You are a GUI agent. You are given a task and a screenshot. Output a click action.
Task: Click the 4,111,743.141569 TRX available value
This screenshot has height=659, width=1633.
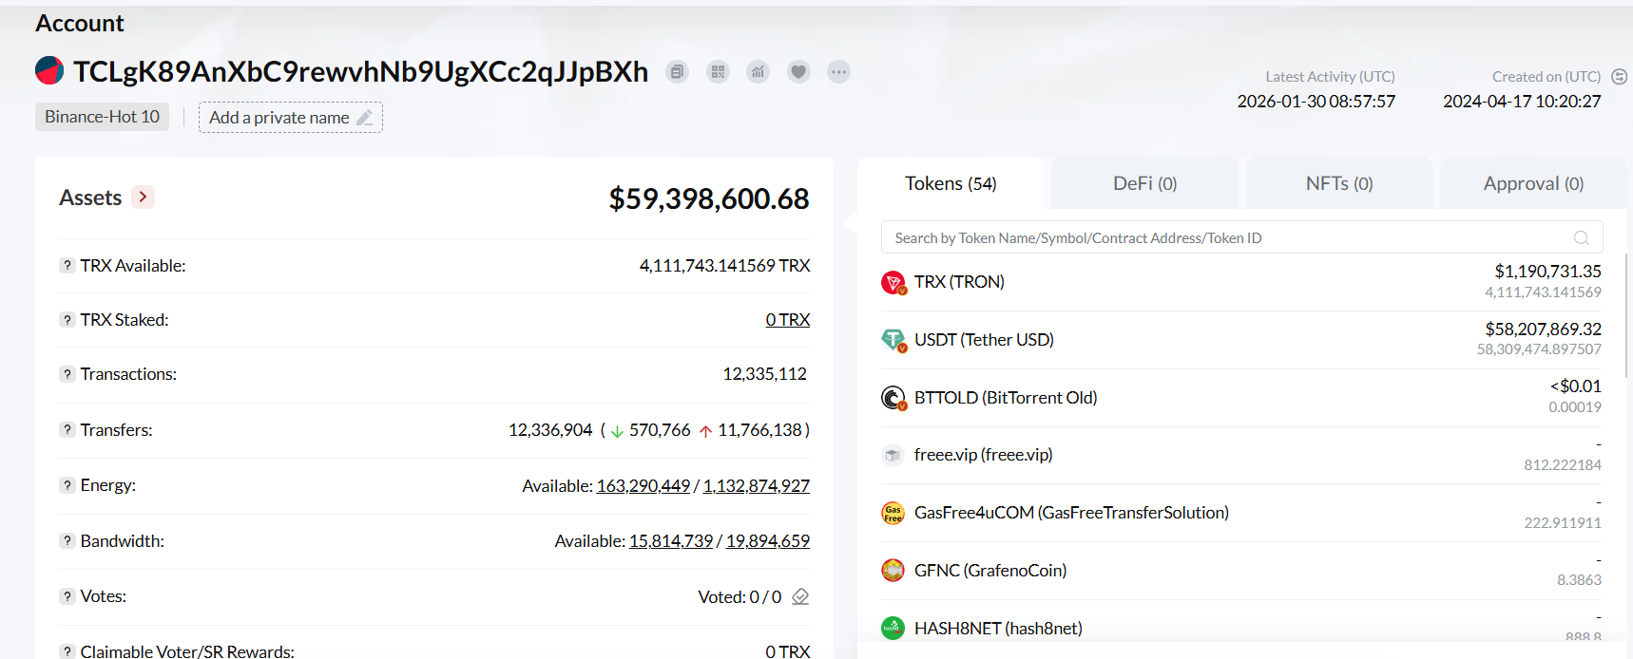pyautogui.click(x=724, y=266)
